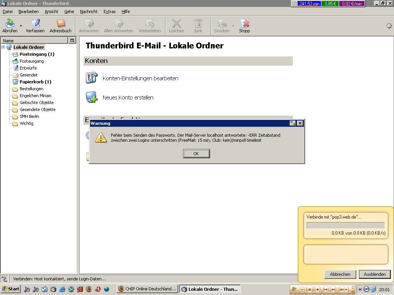Click the media toolbar mute/volume button
Image resolution: width=394 pixels, height=295 pixels.
pyautogui.click(x=342, y=290)
